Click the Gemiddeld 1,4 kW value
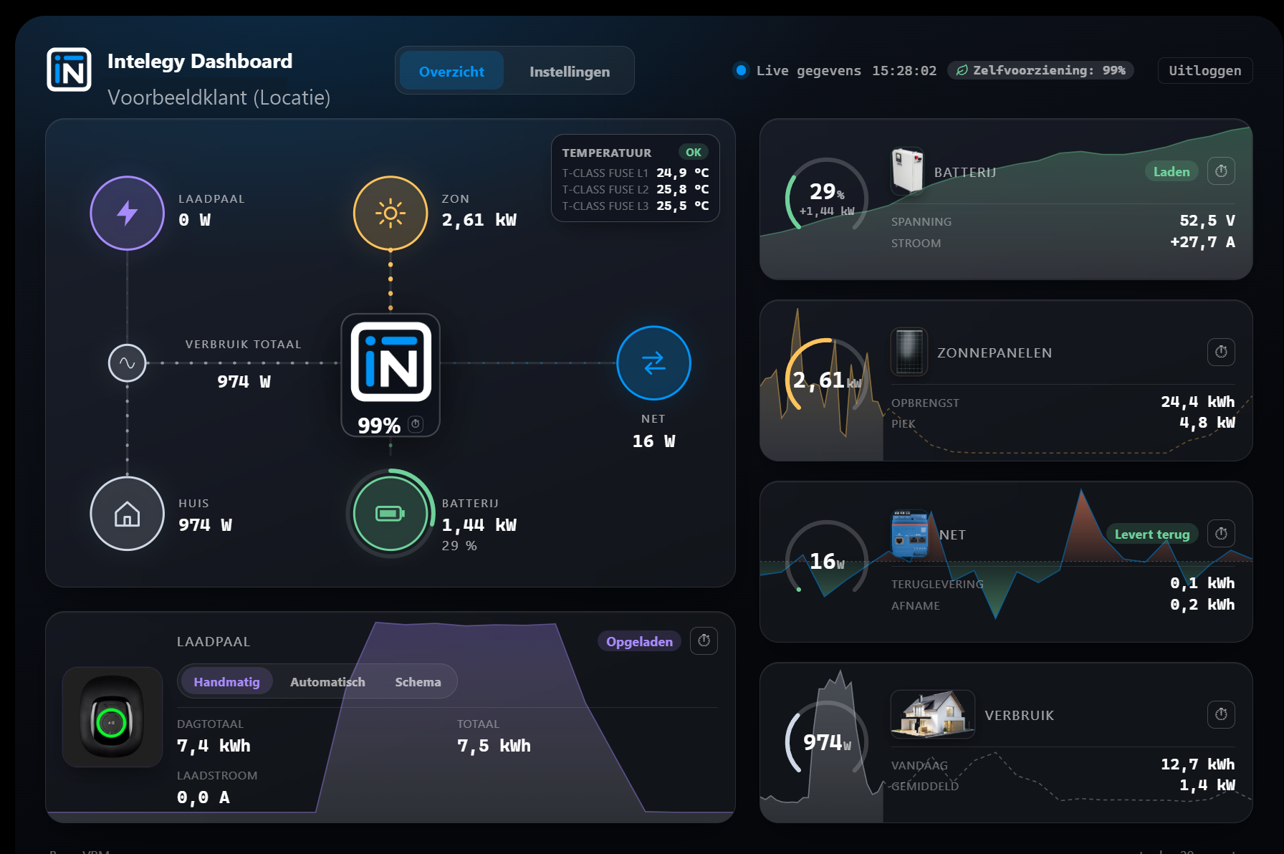The height and width of the screenshot is (854, 1284). point(1207,785)
